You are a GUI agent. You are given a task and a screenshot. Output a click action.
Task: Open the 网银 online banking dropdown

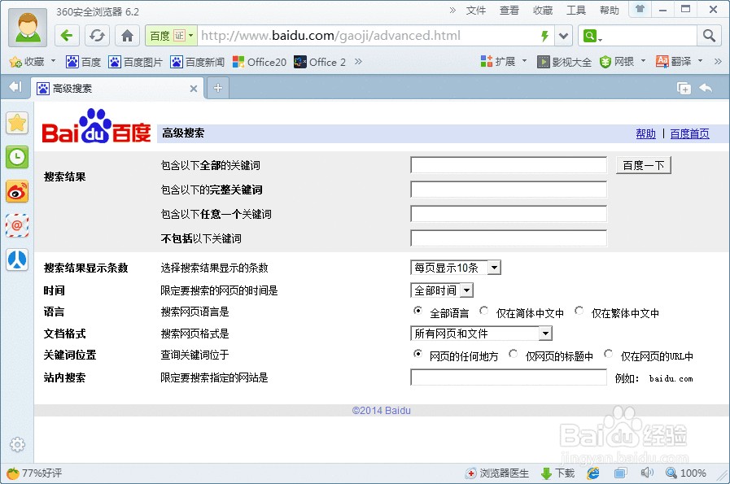pos(623,62)
